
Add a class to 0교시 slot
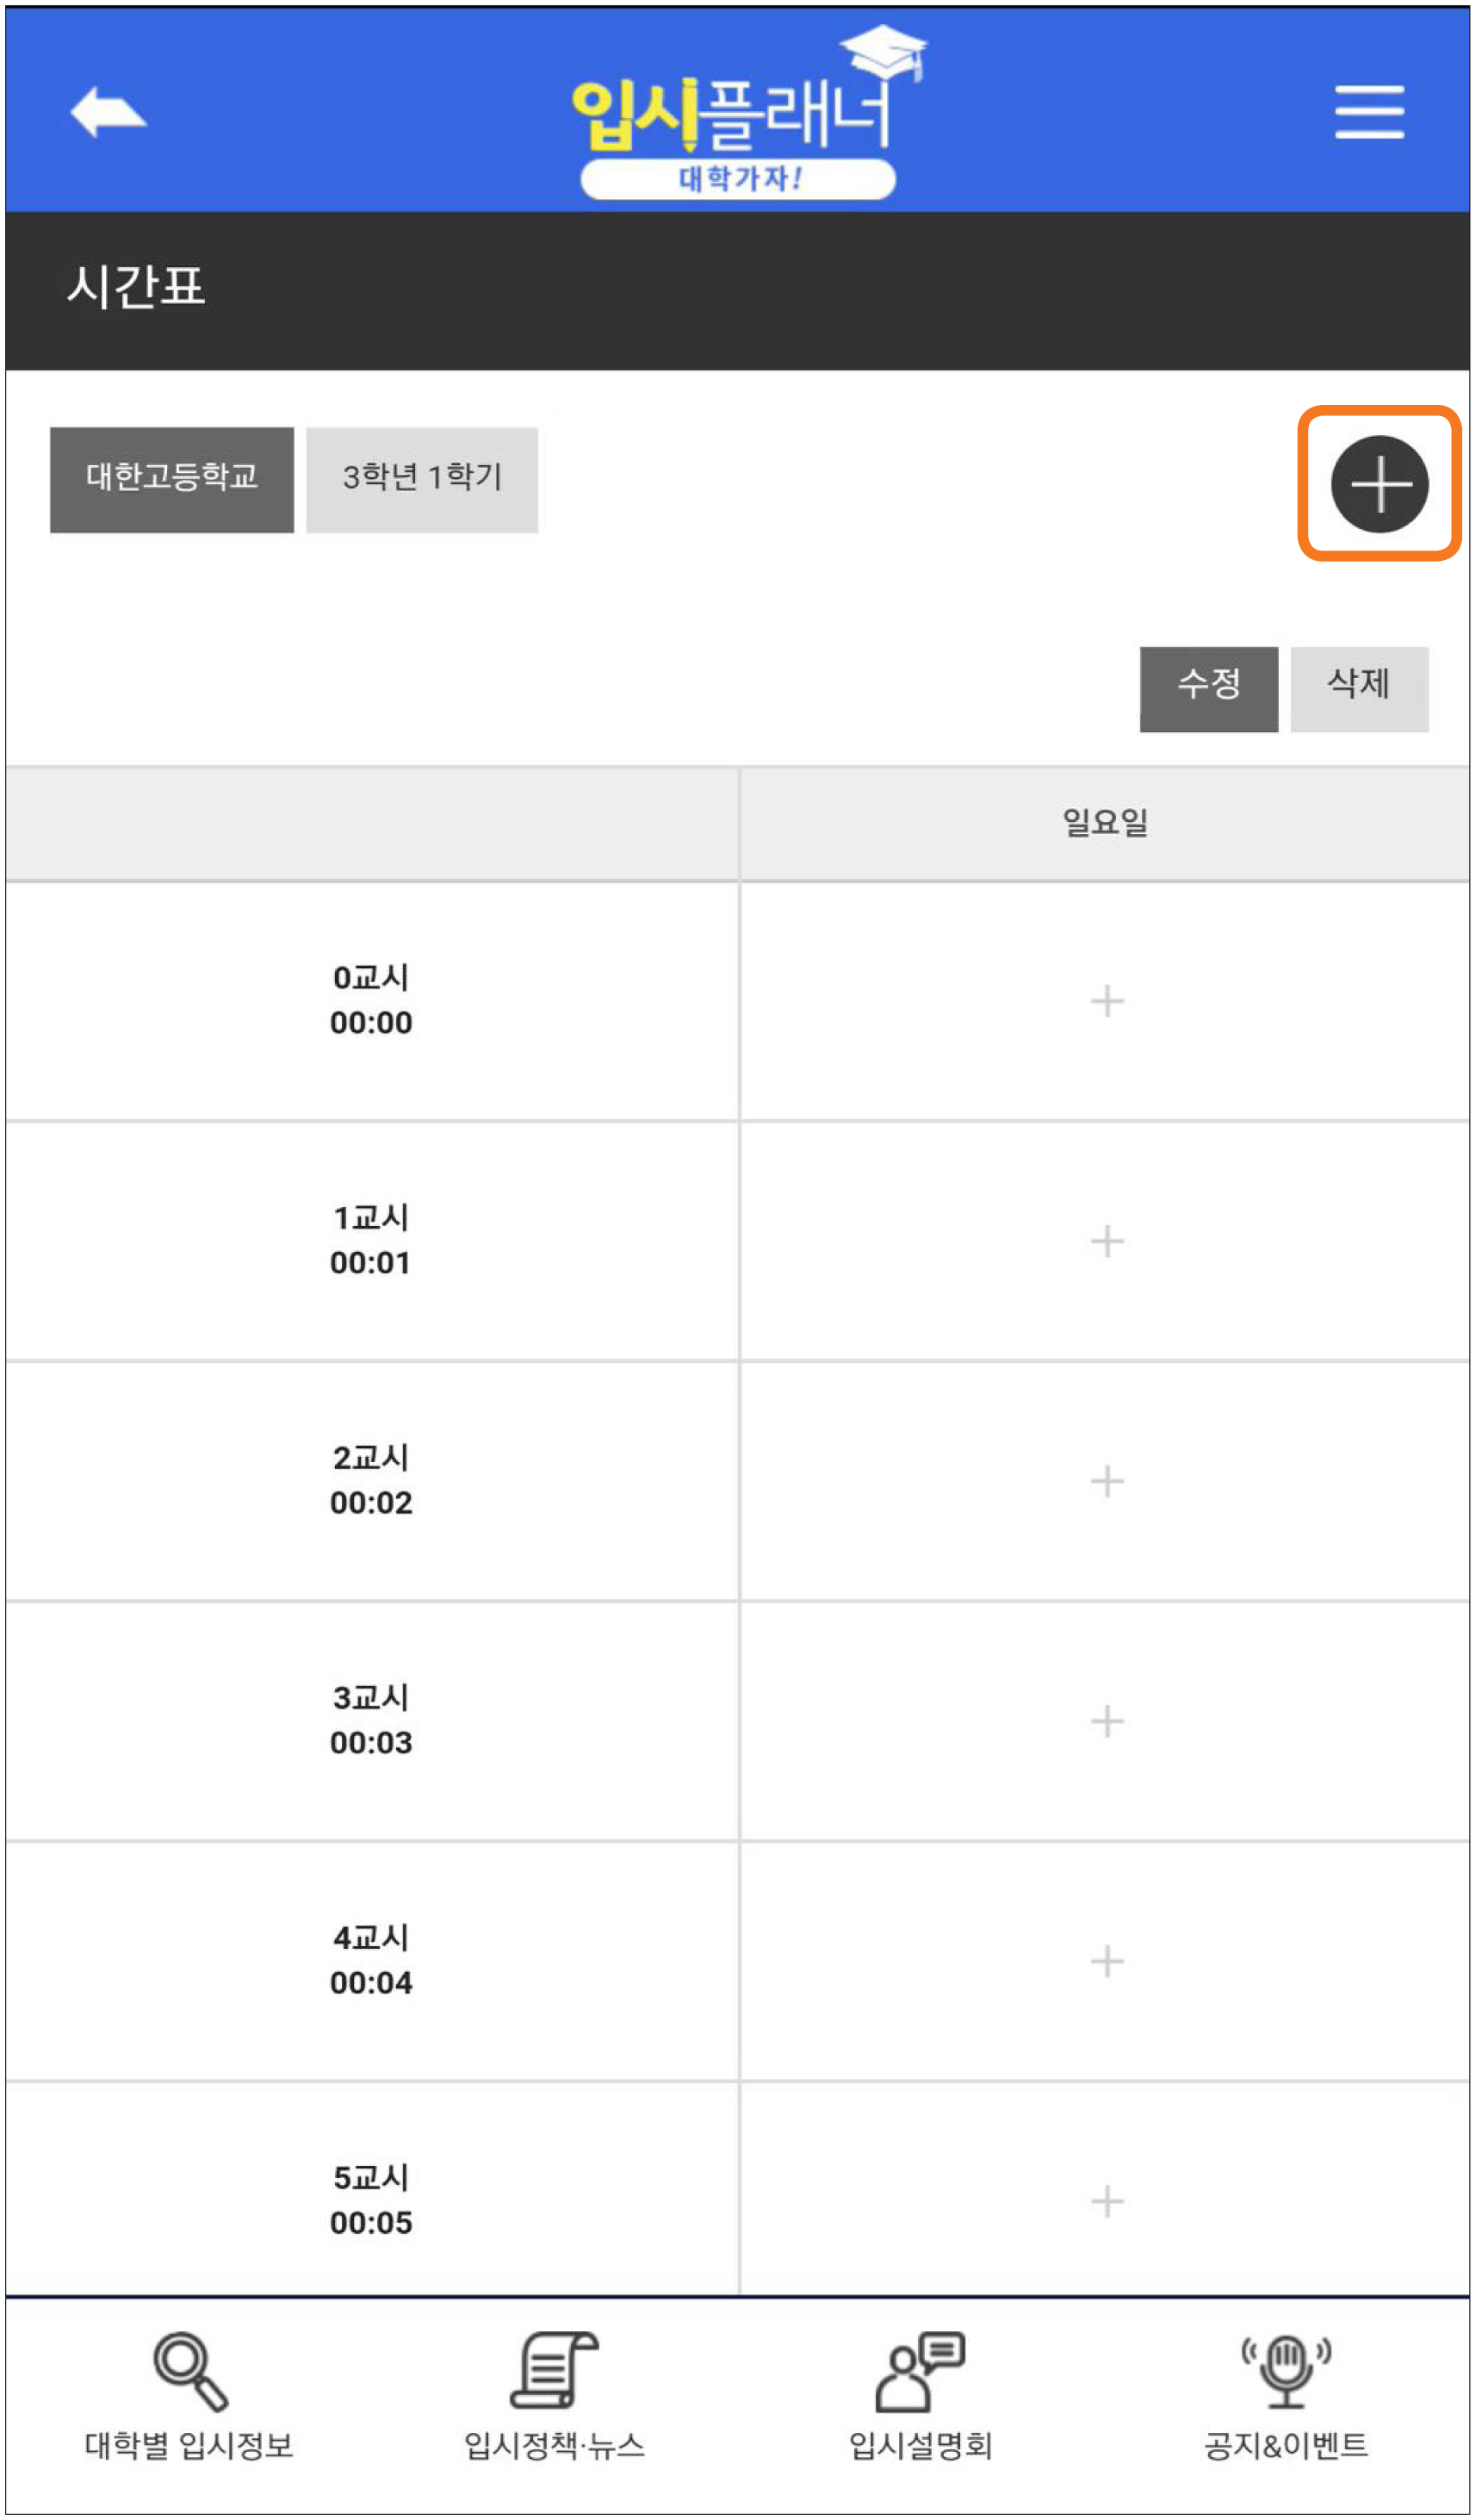pos(1107,1002)
